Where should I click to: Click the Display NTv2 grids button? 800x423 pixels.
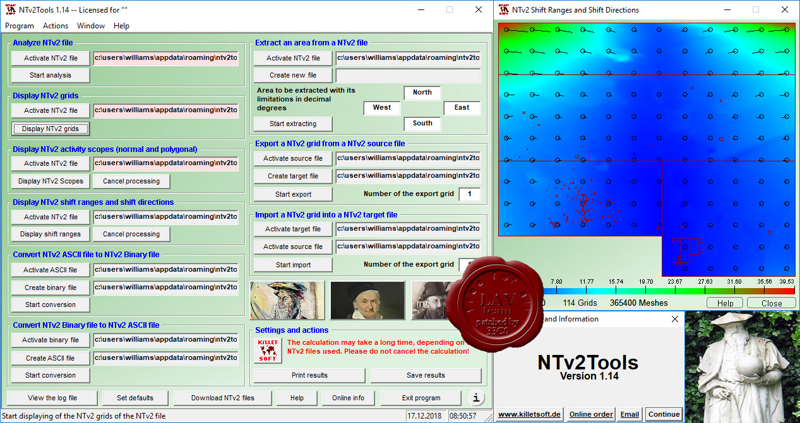[x=51, y=129]
